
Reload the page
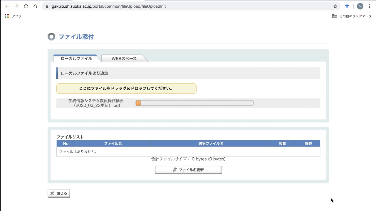coord(26,6)
